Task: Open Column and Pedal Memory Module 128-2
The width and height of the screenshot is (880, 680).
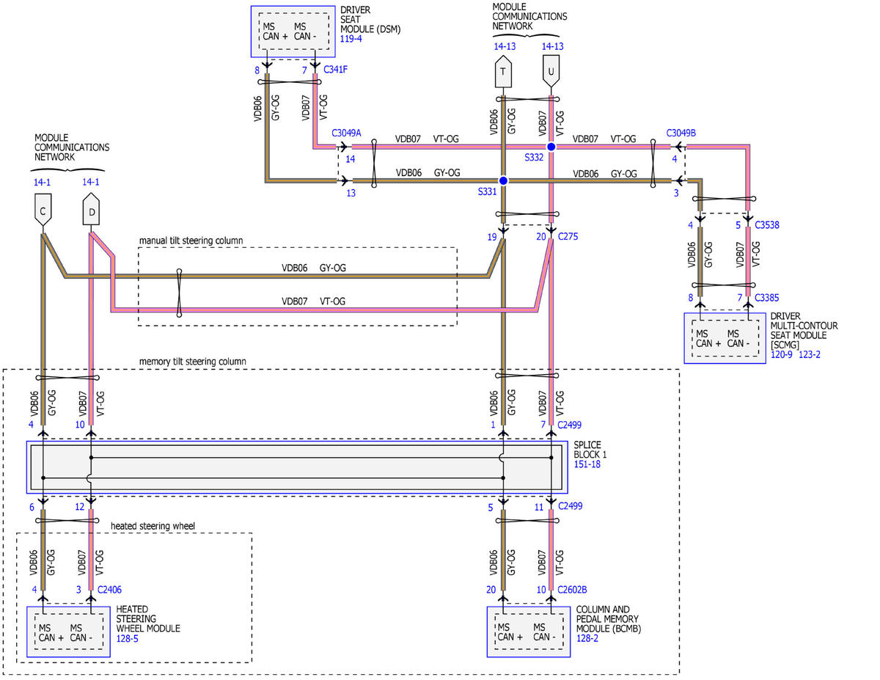Action: tap(586, 639)
